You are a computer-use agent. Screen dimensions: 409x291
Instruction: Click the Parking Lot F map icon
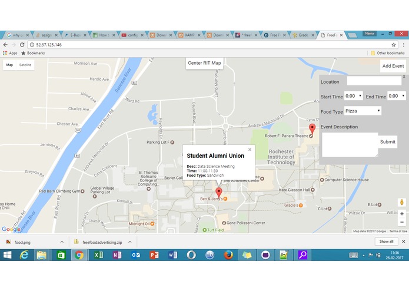click(172, 142)
